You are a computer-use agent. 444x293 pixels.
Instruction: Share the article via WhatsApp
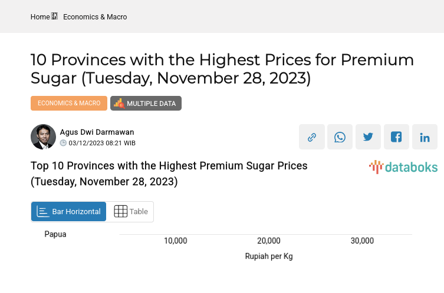(340, 137)
